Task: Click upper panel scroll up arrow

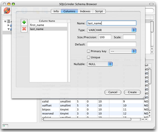Action: pyautogui.click(x=152, y=49)
